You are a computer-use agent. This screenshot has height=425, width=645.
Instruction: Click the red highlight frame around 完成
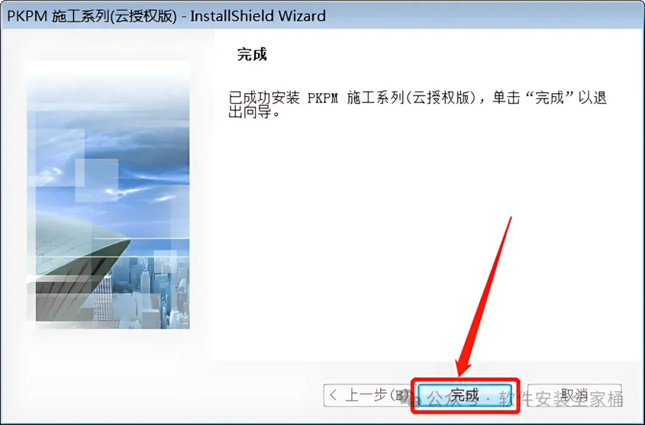466,396
